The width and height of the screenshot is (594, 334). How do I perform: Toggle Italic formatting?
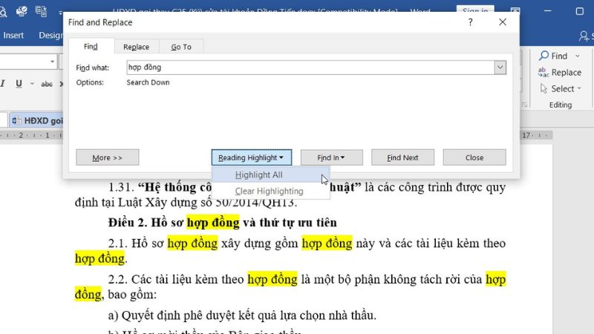coord(3,84)
